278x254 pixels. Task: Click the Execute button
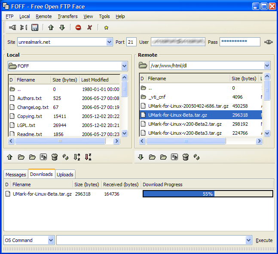coord(264,240)
